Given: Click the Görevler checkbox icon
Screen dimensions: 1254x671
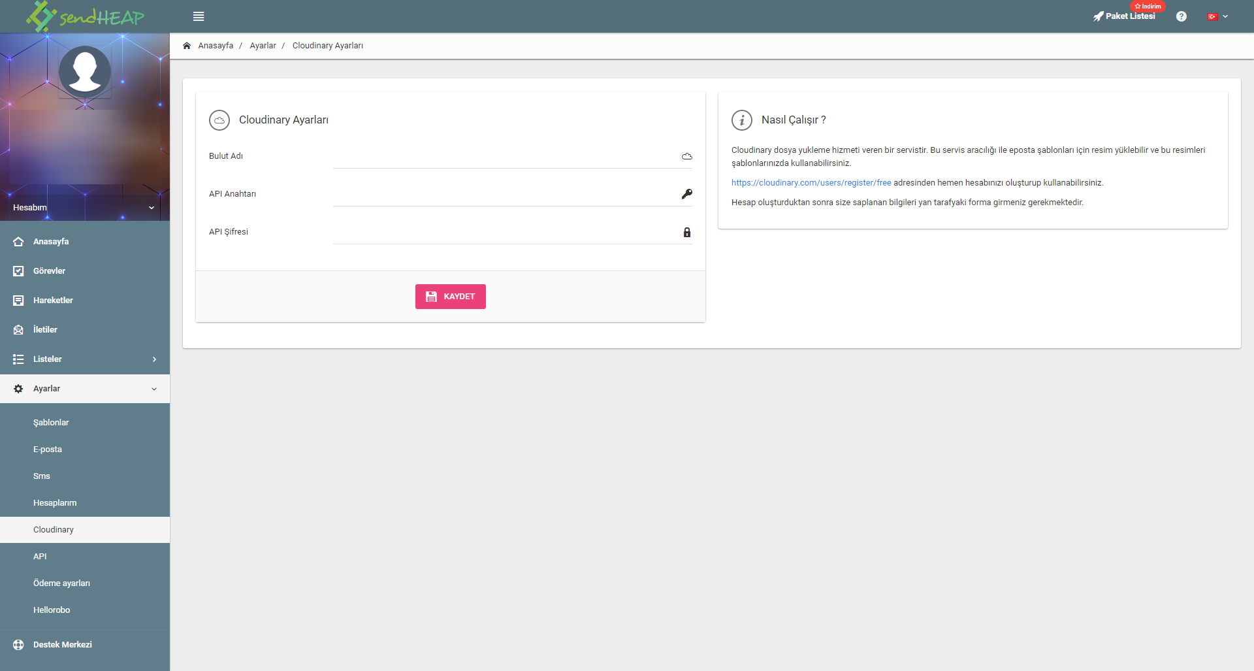Looking at the screenshot, I should [x=18, y=271].
